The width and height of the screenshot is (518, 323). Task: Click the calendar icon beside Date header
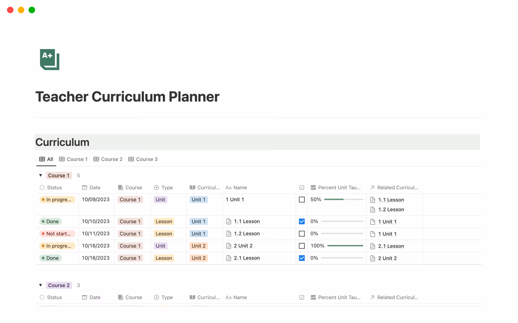tap(84, 188)
